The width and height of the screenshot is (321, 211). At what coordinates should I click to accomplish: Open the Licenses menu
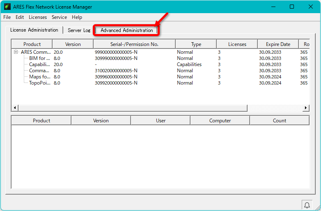click(x=38, y=17)
